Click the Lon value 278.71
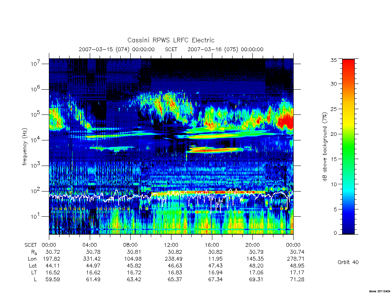This screenshot has width=391, height=293. tap(296, 259)
